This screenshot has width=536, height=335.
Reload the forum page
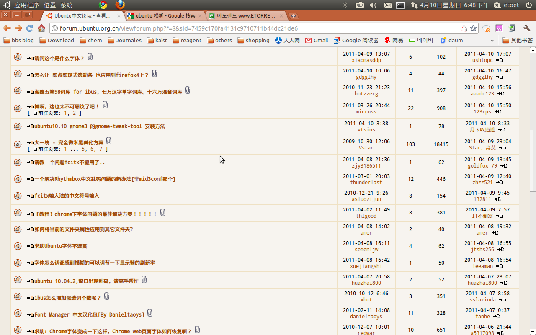point(29,28)
